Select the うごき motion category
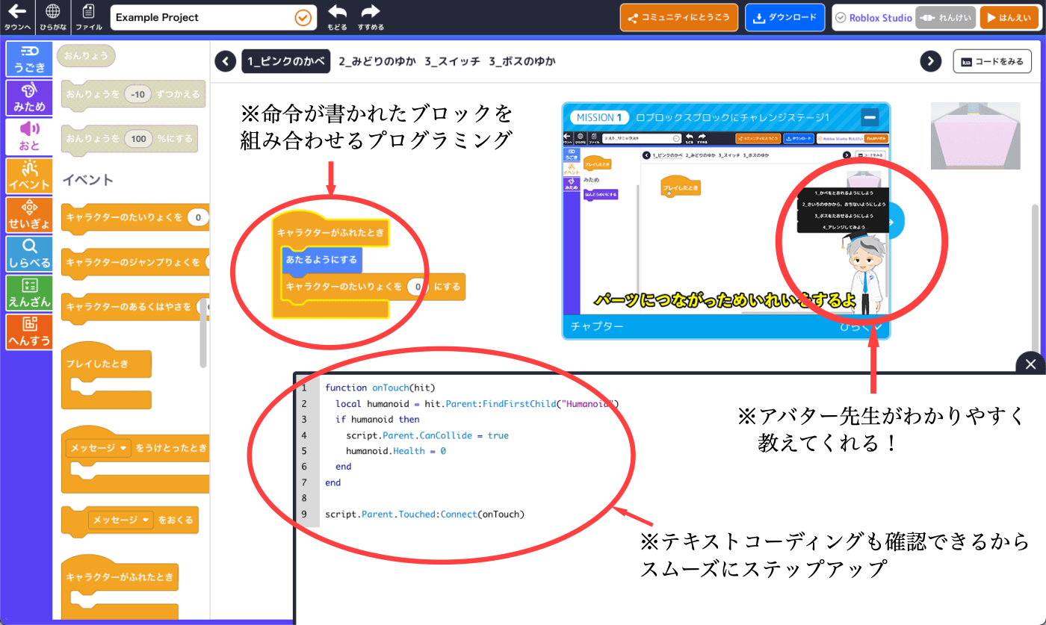Viewport: 1046px width, 625px height. pos(29,59)
